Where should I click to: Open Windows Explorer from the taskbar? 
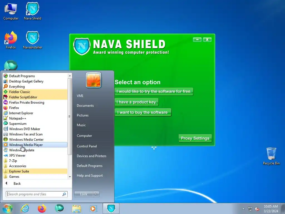click(x=77, y=208)
